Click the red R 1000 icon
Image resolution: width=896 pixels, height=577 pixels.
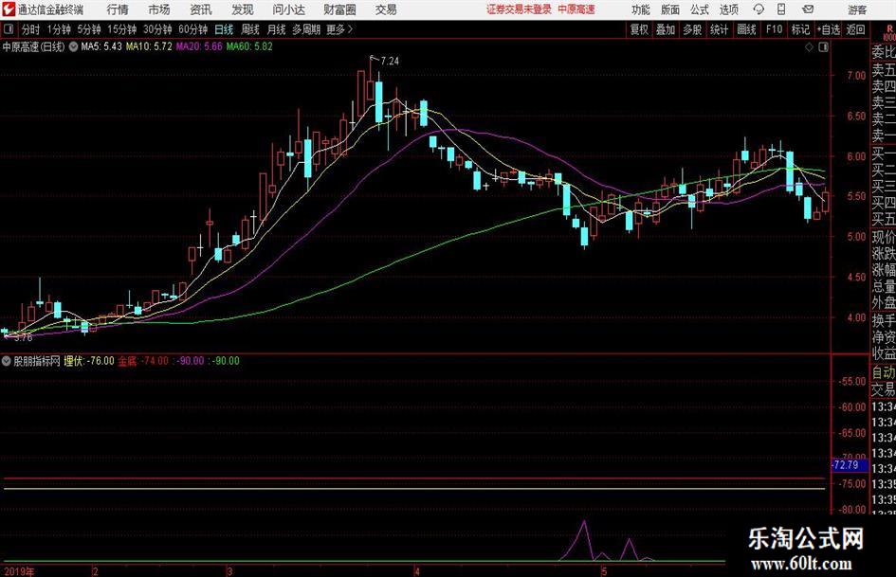coord(889,32)
